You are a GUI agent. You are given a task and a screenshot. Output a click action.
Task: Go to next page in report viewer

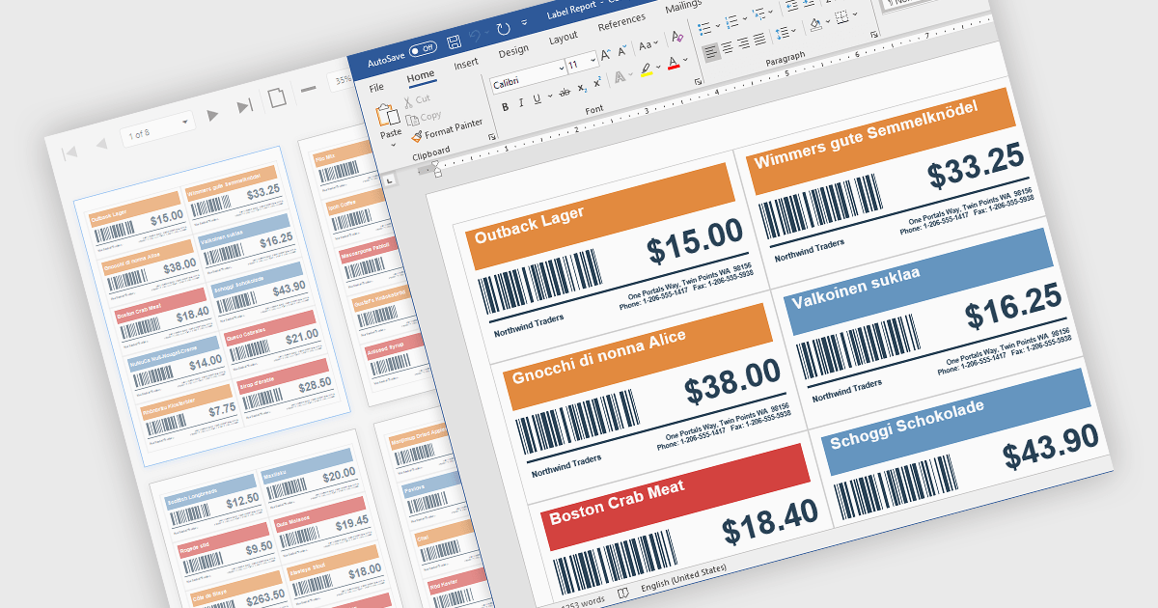(x=212, y=115)
